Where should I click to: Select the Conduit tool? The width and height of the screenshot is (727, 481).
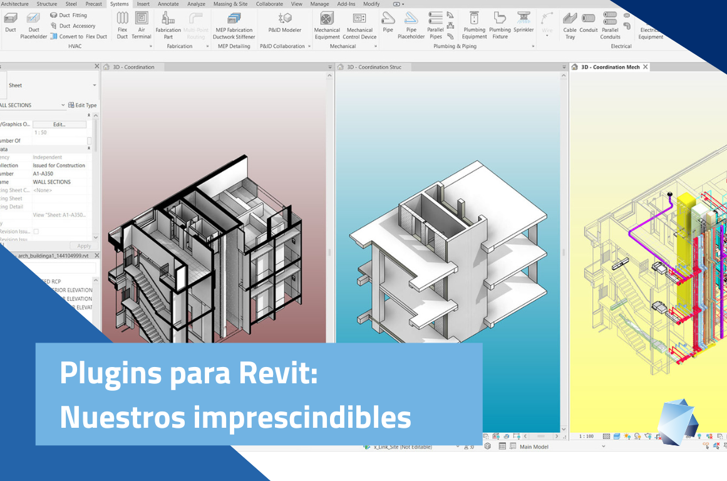tap(589, 23)
